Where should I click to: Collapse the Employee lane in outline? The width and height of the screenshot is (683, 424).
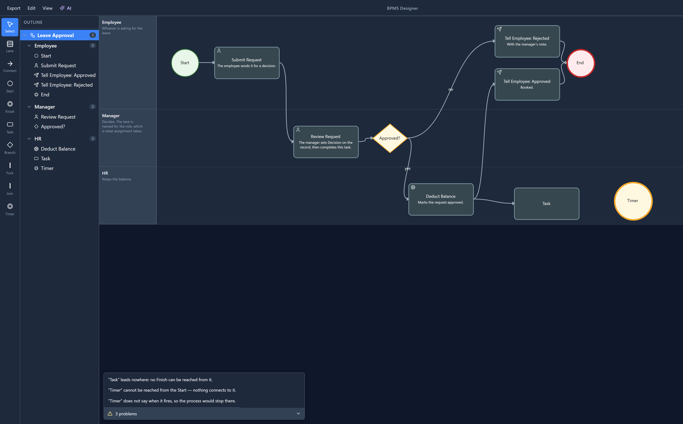click(x=29, y=45)
